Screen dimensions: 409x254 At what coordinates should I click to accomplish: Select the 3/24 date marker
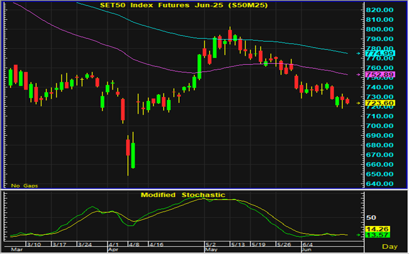[85, 244]
